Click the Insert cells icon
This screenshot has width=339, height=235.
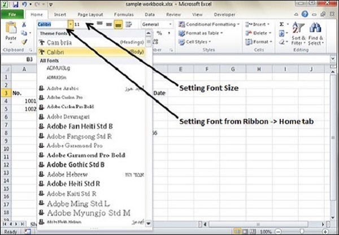(249, 24)
